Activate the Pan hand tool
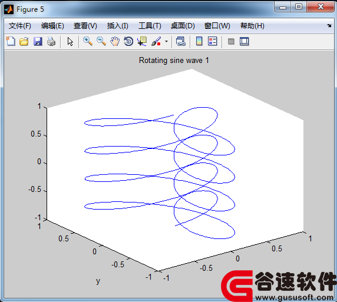 coord(115,41)
